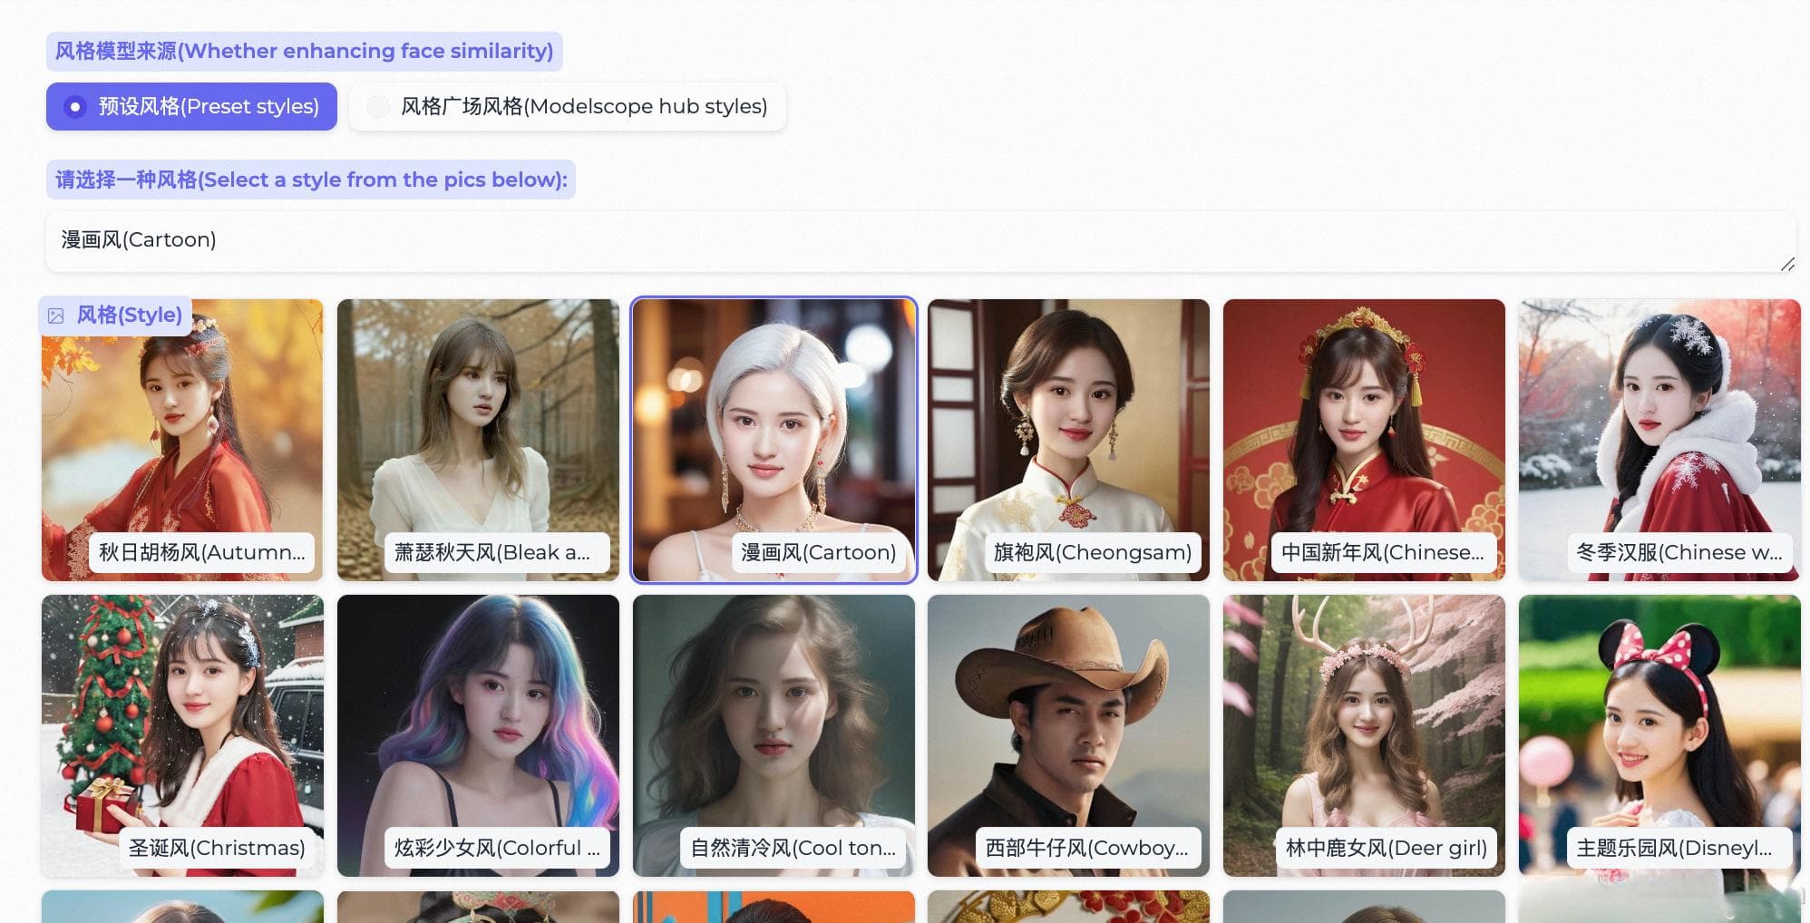Pick the Colorful rainbow hair style thumbnail
The width and height of the screenshot is (1810, 923).
click(x=478, y=735)
